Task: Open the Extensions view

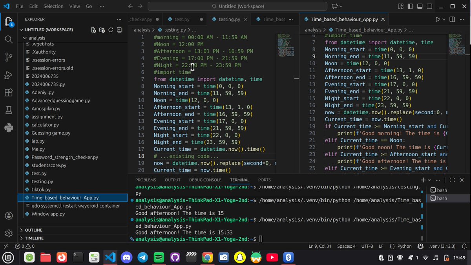Action: (9, 93)
